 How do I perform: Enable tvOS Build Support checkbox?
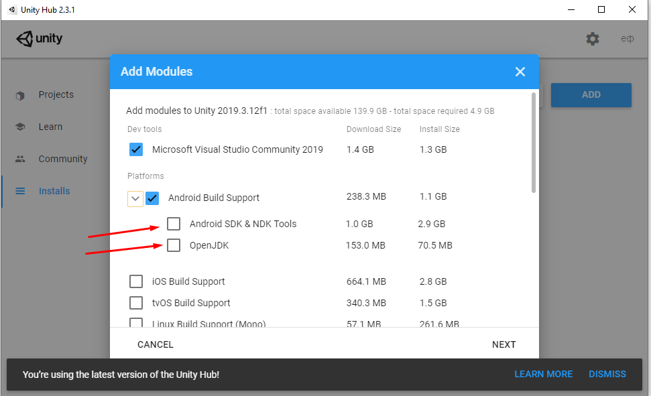tap(135, 303)
